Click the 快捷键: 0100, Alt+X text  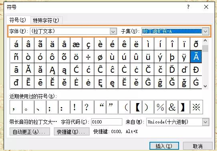coord(115,131)
